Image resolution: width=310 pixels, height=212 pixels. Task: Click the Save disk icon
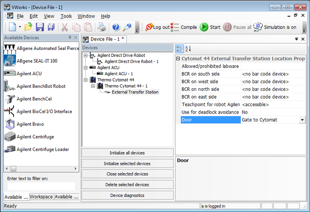(40, 27)
